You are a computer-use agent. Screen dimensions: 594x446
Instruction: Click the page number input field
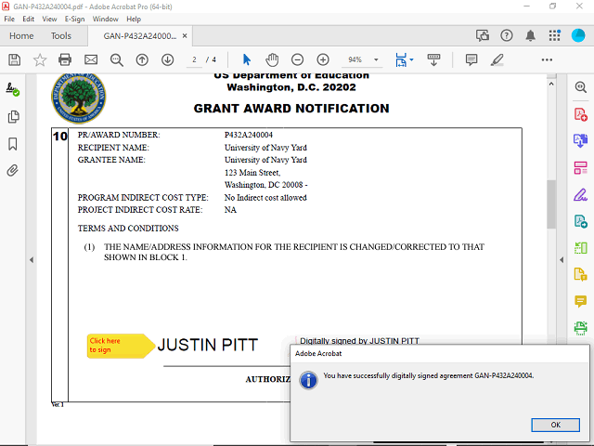pyautogui.click(x=195, y=59)
